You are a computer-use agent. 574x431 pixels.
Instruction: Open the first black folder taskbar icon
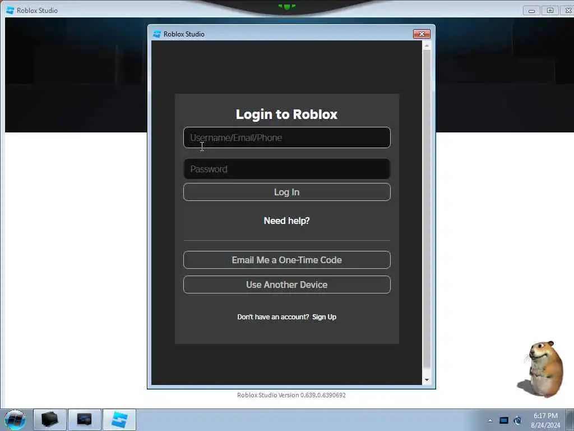pos(50,420)
